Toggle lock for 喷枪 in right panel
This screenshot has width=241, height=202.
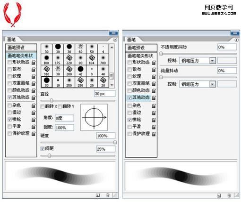pos(154,120)
